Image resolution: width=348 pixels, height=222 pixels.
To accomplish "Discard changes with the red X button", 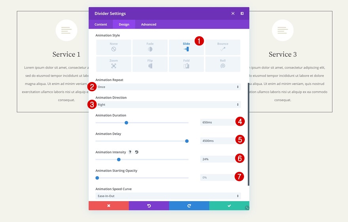I will [x=109, y=205].
